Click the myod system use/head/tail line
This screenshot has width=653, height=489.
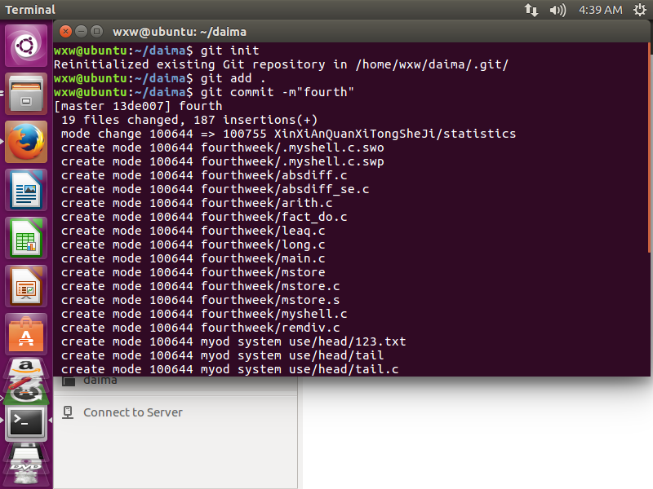tap(222, 355)
